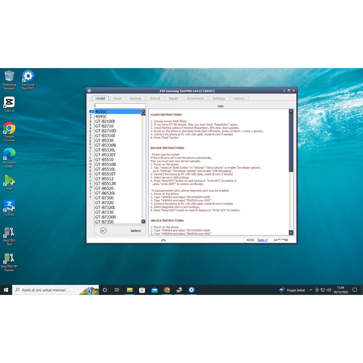Select model GT-B2710 in the list

(x=118, y=126)
